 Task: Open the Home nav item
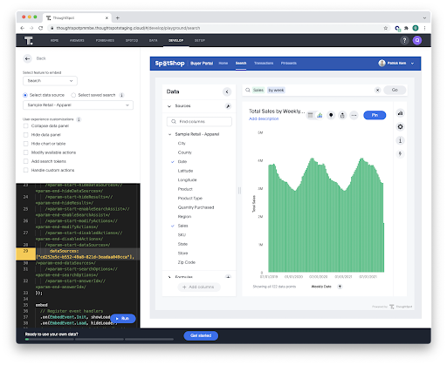tap(54, 41)
